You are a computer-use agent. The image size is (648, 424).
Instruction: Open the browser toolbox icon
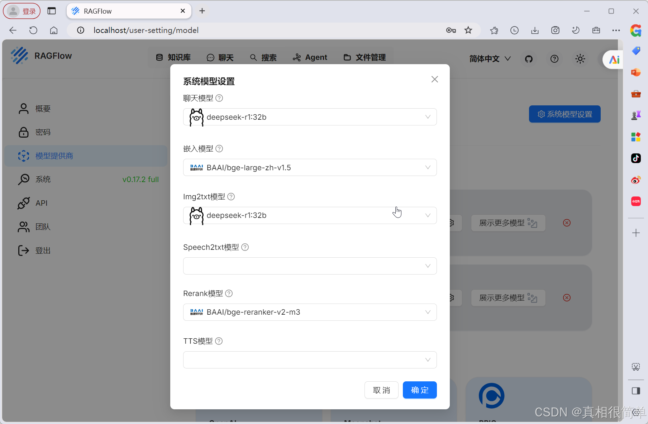click(596, 30)
